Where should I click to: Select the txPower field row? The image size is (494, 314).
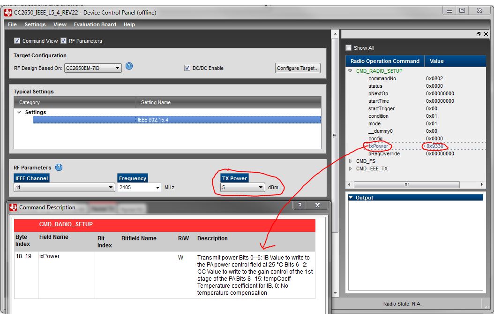pos(416,146)
